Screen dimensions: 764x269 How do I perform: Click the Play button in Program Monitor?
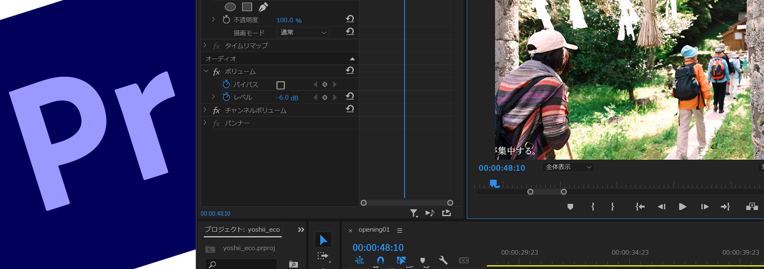(x=682, y=207)
